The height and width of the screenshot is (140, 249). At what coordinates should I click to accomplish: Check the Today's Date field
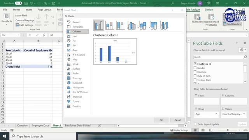[x=195, y=80]
